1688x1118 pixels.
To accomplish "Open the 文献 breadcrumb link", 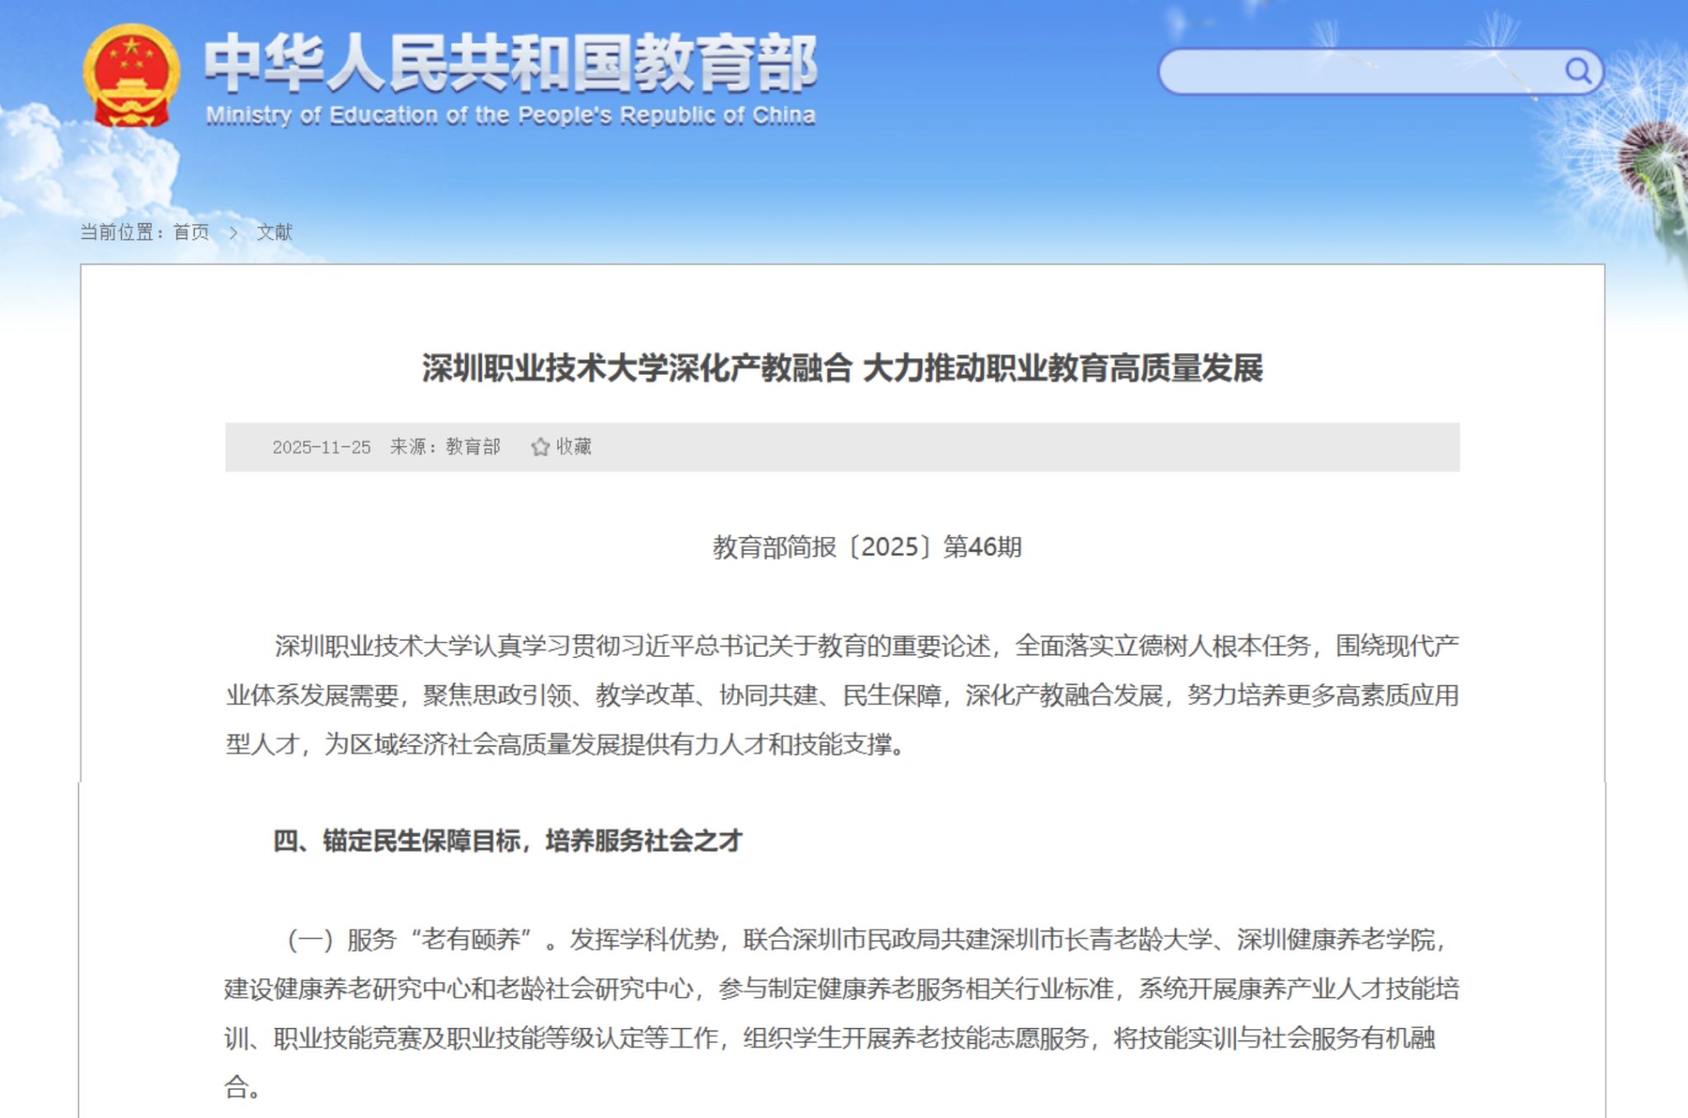I will [274, 232].
